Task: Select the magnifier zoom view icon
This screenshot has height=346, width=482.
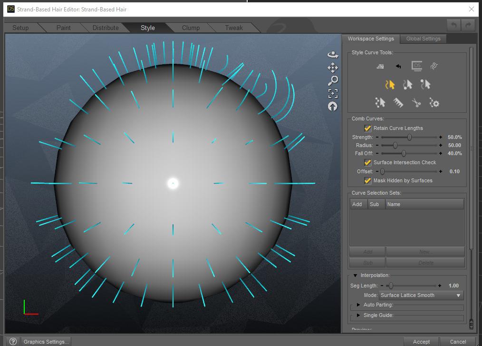Action: [333, 80]
